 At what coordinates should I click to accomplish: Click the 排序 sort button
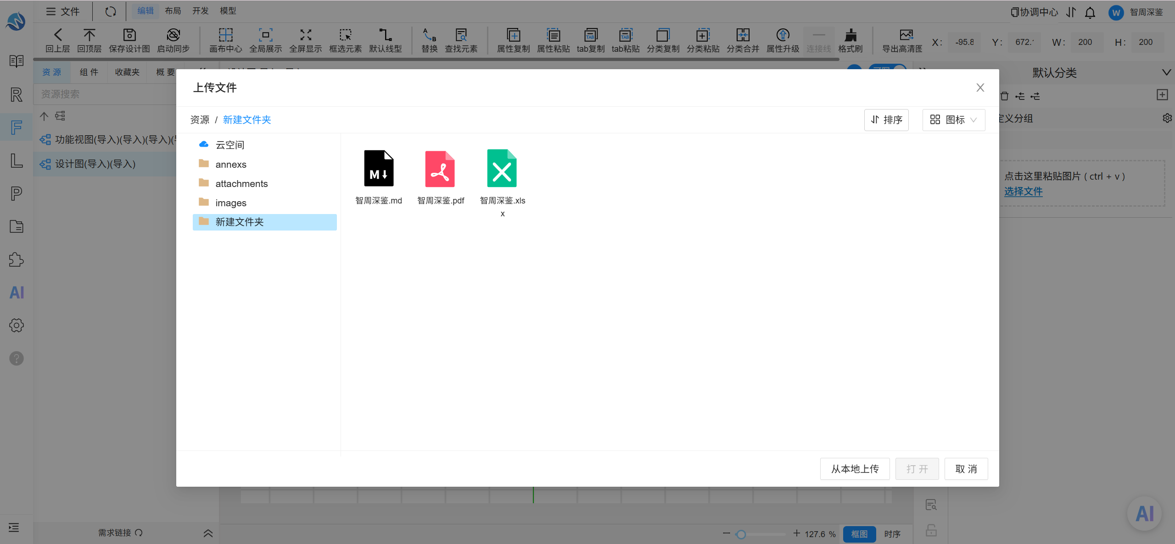coord(886,120)
